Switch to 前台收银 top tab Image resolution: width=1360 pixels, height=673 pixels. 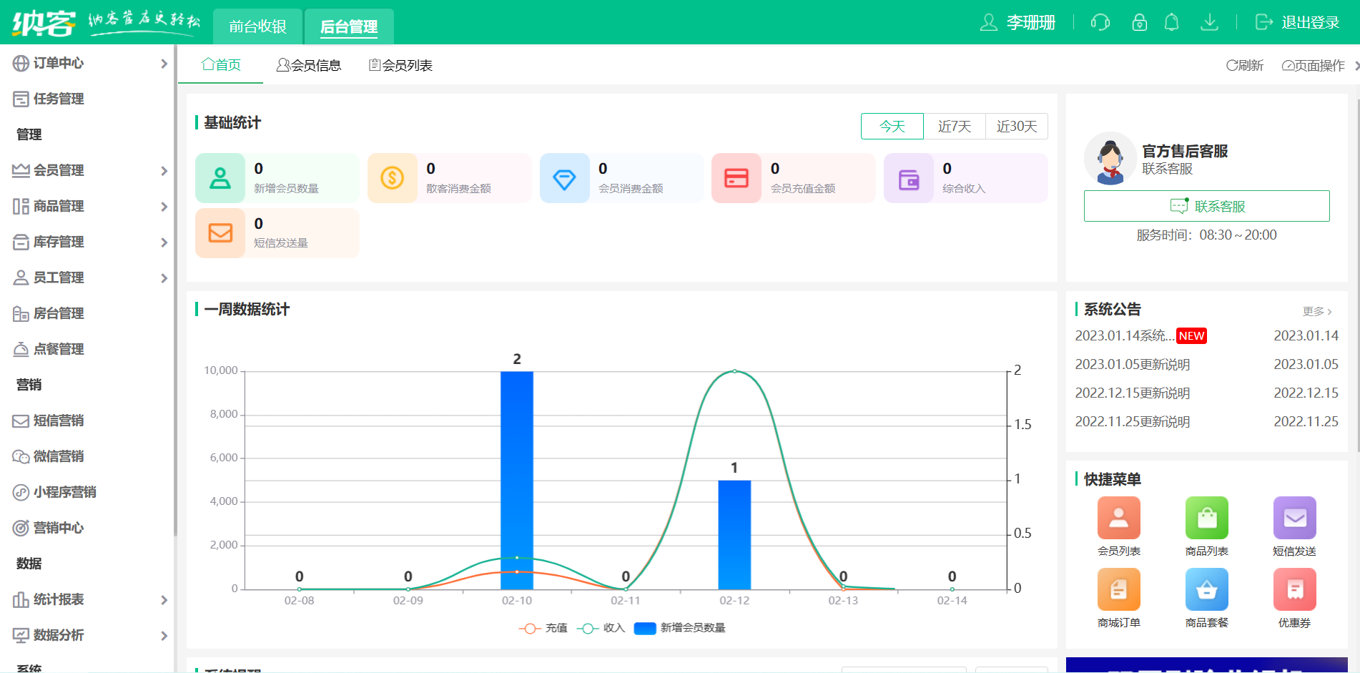[x=257, y=27]
